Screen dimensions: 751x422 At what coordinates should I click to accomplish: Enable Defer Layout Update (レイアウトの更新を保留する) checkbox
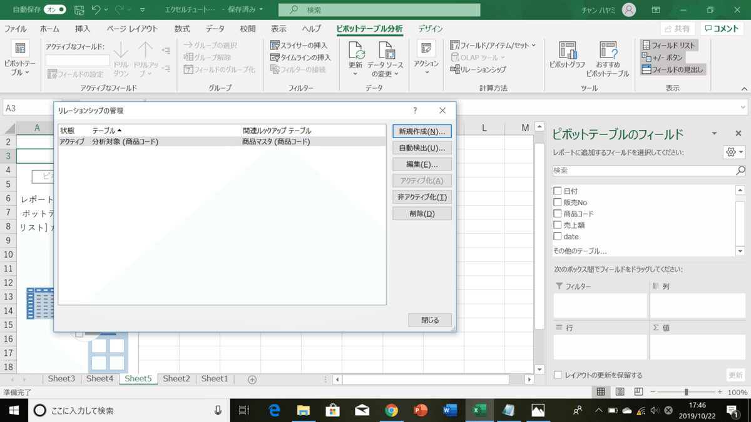(558, 375)
